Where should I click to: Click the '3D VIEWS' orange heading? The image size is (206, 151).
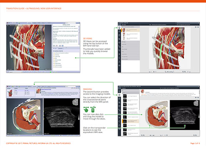pyautogui.click(x=88, y=39)
